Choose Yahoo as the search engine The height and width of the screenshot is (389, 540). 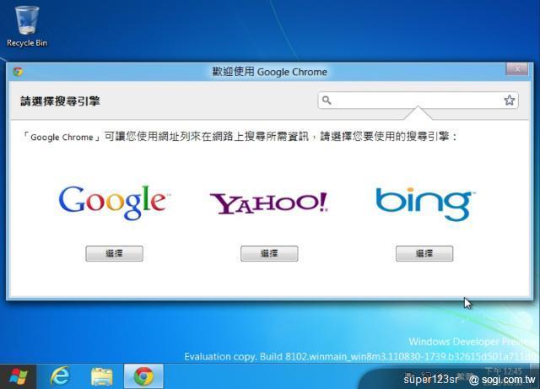click(269, 254)
